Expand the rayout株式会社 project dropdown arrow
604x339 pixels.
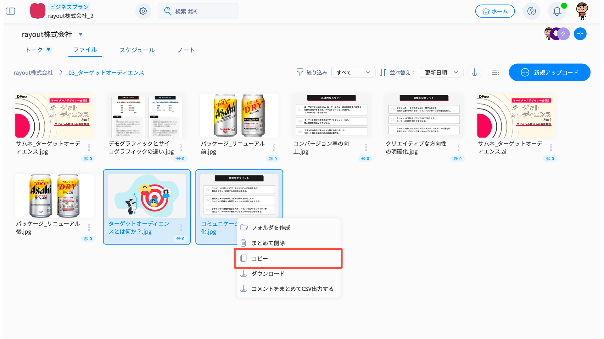pyautogui.click(x=81, y=35)
